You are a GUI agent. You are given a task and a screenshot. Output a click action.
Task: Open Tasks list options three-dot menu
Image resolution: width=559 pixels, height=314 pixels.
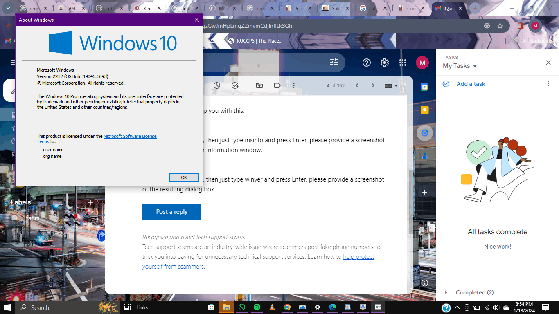tap(548, 83)
